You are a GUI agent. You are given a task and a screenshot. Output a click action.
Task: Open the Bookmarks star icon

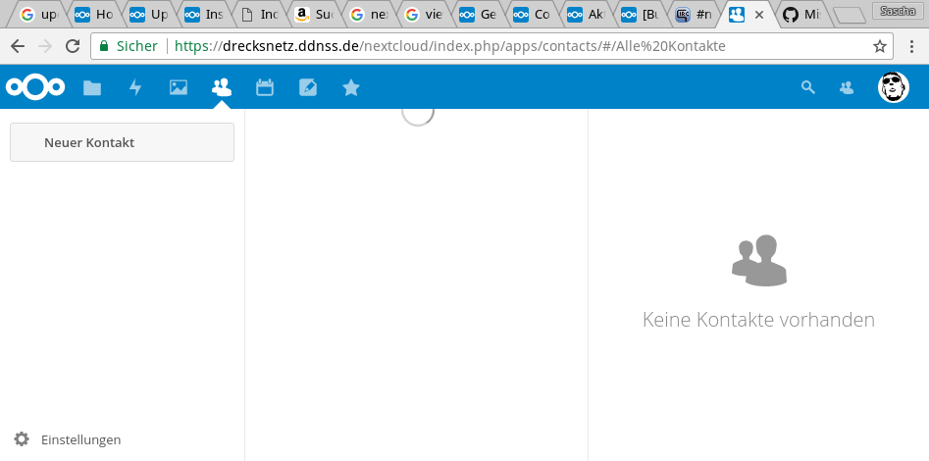[351, 88]
